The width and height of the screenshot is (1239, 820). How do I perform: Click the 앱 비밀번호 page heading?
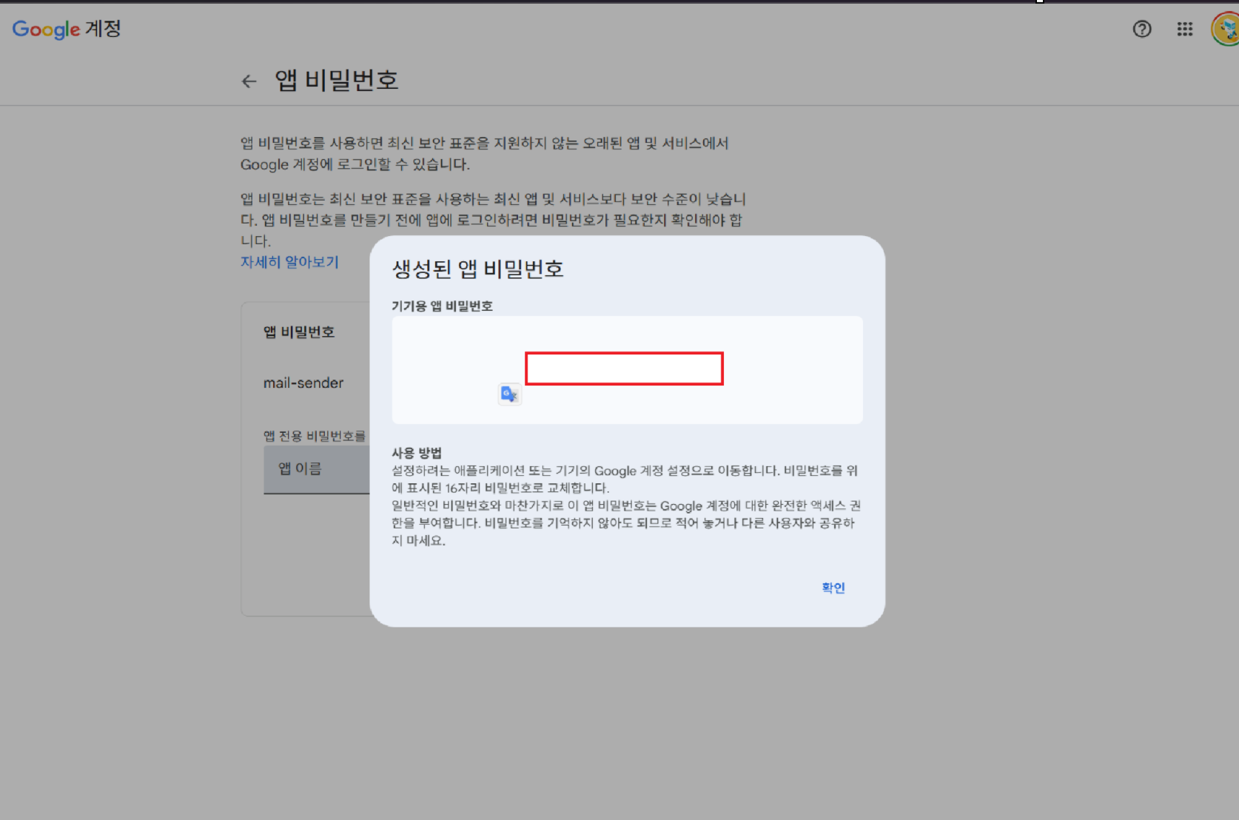tap(337, 80)
